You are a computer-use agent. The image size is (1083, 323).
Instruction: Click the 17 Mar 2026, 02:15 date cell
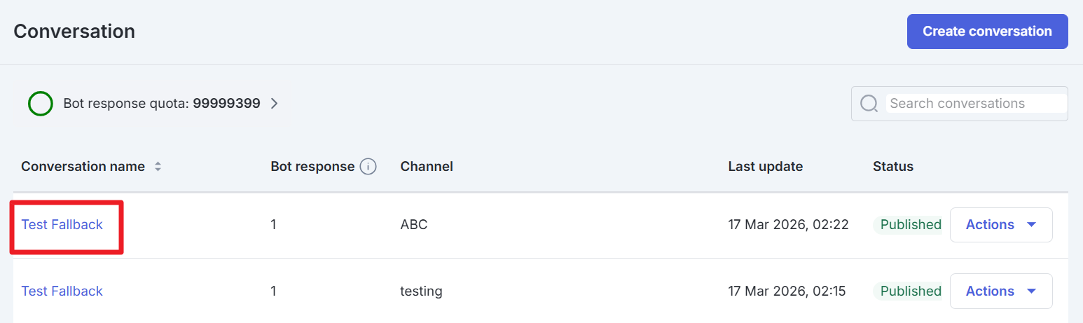[x=788, y=291]
